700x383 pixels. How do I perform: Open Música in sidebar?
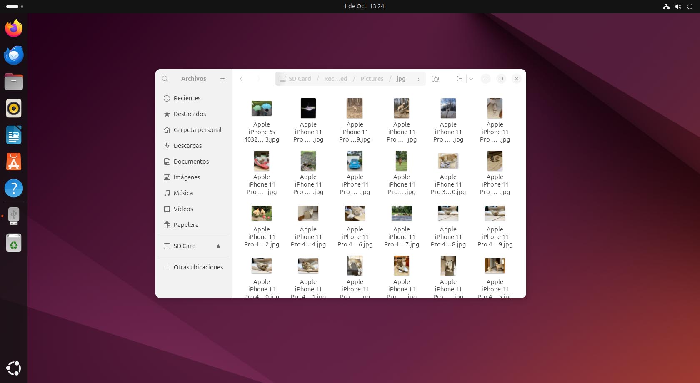[x=194, y=193]
